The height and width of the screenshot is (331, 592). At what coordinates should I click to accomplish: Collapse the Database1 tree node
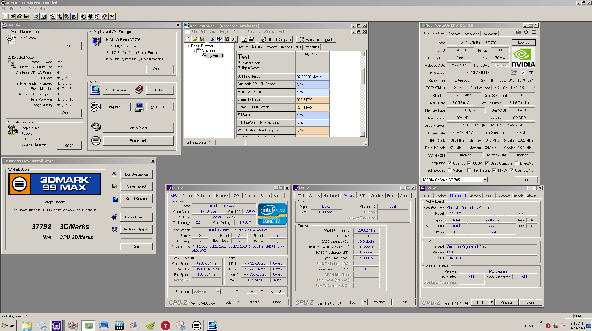(x=193, y=51)
